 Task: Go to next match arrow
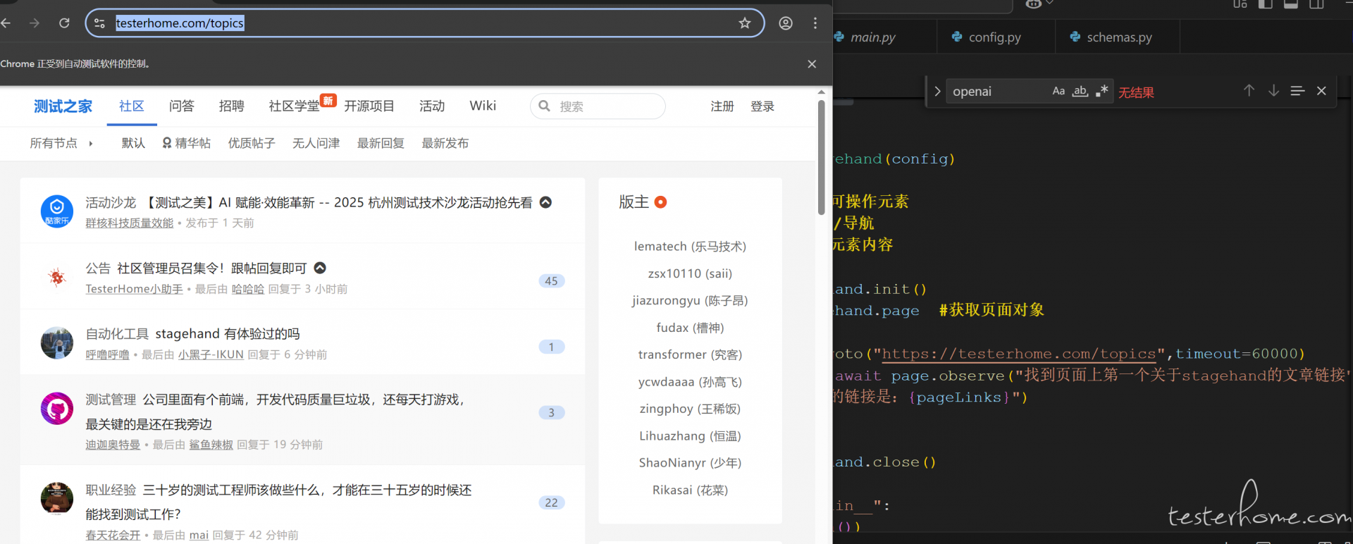coord(1273,91)
